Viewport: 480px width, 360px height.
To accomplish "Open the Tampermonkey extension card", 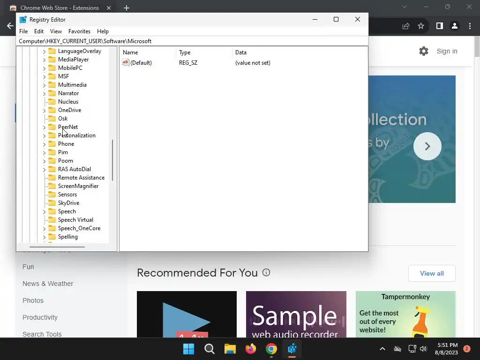I will 405,315.
